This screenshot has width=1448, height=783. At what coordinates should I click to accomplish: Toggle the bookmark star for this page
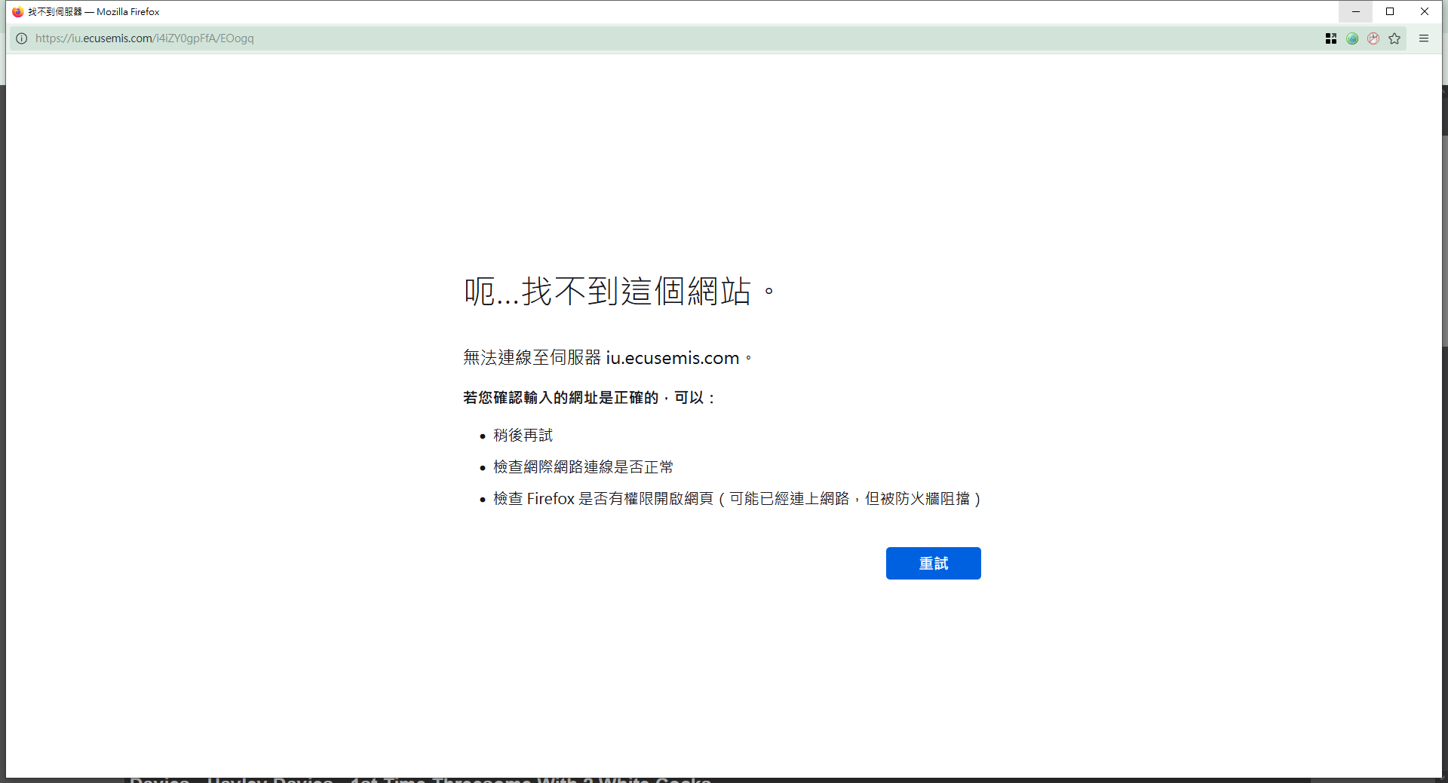[1394, 38]
